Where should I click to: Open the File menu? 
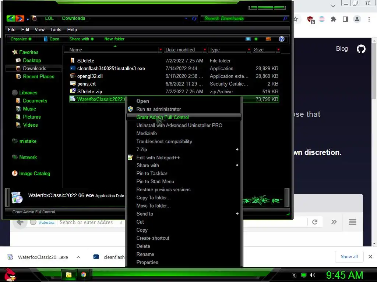[11, 29]
